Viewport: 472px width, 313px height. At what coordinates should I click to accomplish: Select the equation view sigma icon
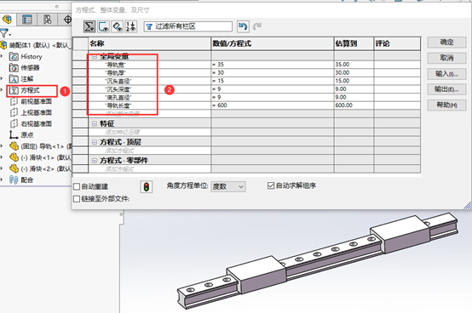click(x=89, y=26)
